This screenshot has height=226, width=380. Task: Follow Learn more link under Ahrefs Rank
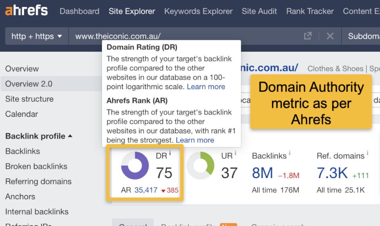(195, 140)
